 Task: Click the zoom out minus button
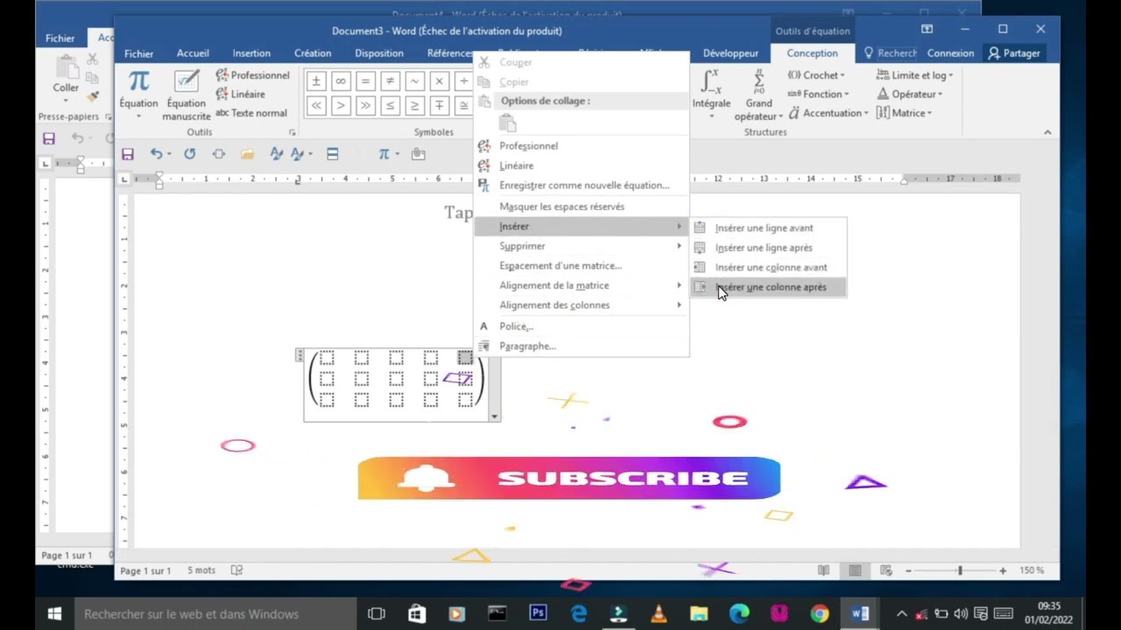[x=908, y=570]
